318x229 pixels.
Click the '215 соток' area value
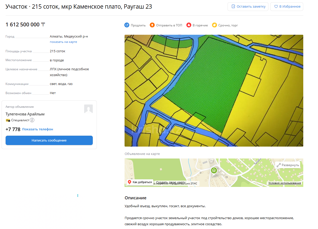click(x=57, y=51)
